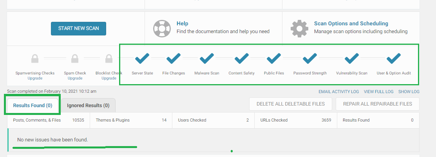Click the User & Option Audit checkmark
The width and height of the screenshot is (436, 157).
point(394,59)
